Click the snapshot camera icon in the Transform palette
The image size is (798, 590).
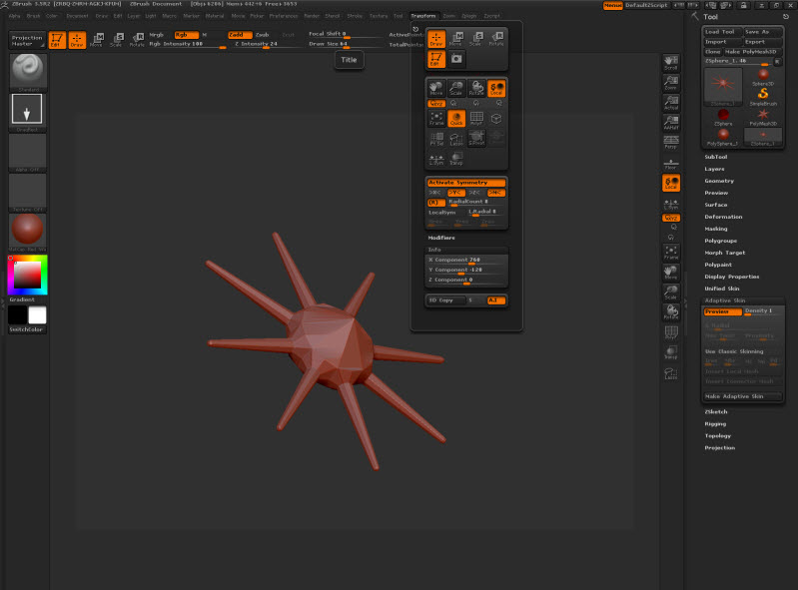456,59
